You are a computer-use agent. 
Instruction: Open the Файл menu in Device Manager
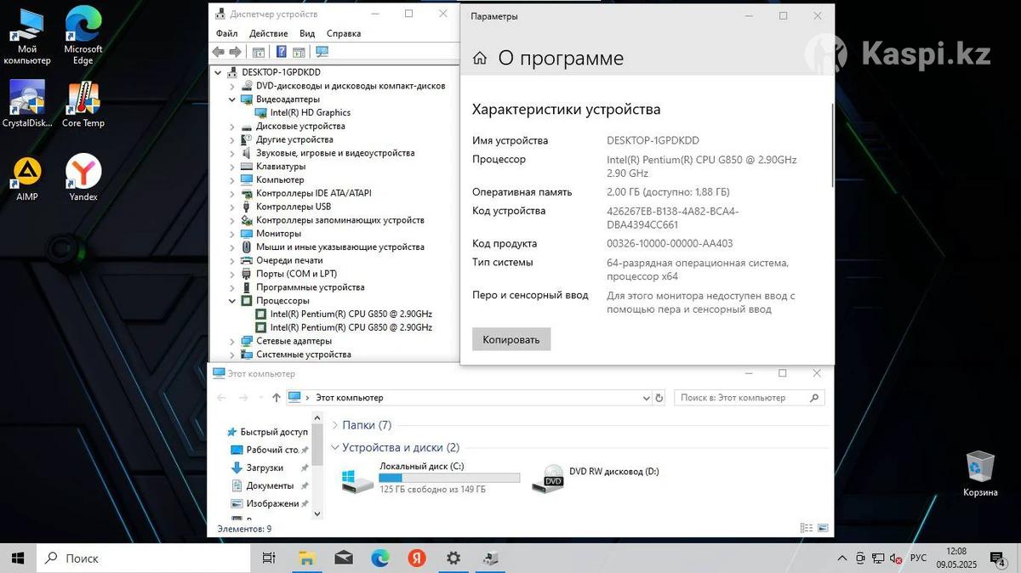click(226, 33)
